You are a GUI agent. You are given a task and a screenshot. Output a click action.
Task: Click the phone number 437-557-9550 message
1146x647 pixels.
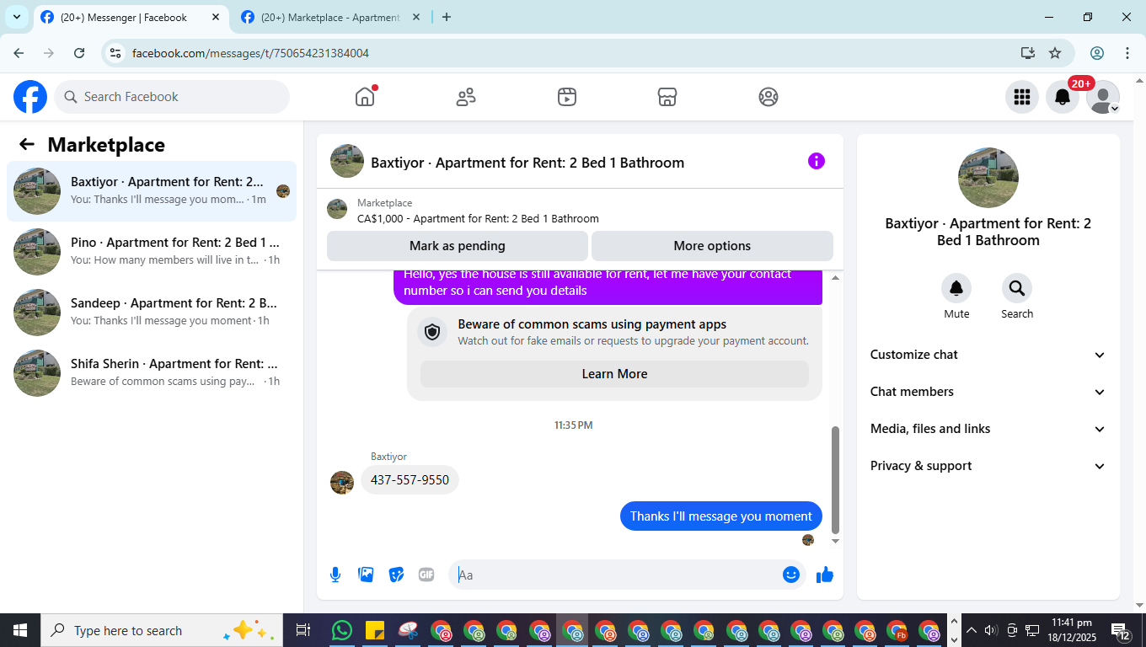point(410,480)
